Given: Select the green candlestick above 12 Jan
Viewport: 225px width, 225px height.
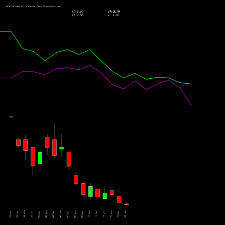Looking at the screenshot, I should (x=90, y=191).
